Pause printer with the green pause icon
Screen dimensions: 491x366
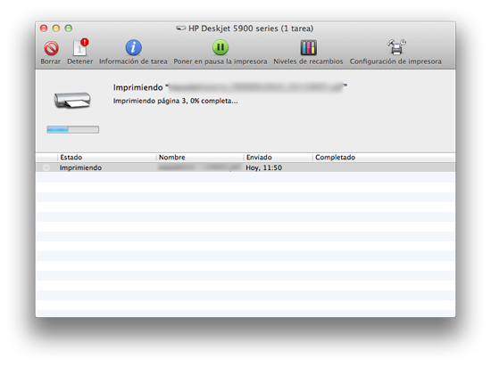pyautogui.click(x=221, y=47)
